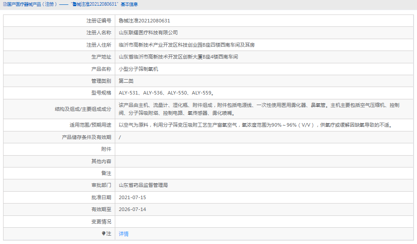This screenshot has width=417, height=244.
Task: Click the 产品名称 label
Action: coord(101,69)
